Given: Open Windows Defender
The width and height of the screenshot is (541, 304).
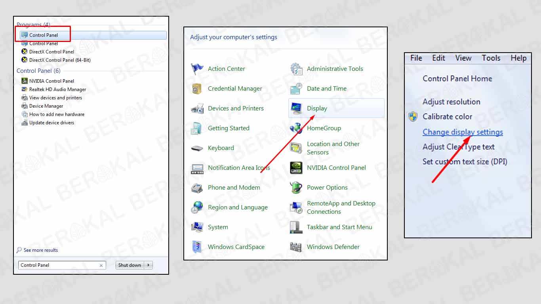Looking at the screenshot, I should click(333, 247).
